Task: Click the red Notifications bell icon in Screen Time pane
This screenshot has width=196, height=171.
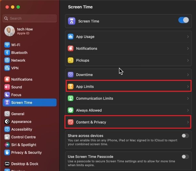Action: click(x=71, y=48)
